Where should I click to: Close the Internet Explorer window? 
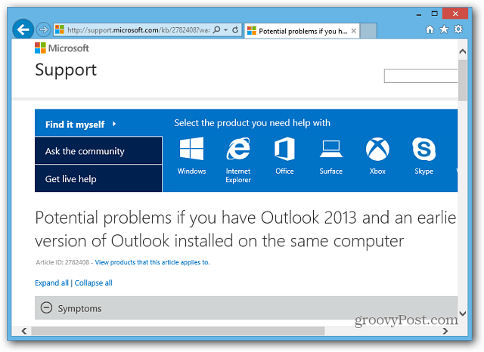[455, 14]
